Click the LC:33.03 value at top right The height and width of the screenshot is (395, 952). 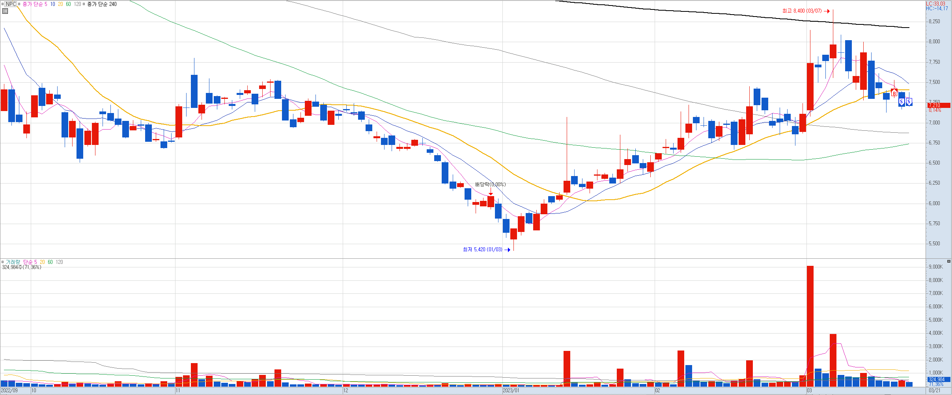(x=936, y=4)
